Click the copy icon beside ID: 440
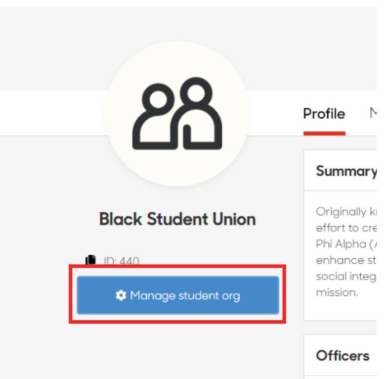The height and width of the screenshot is (379, 386). click(x=90, y=260)
